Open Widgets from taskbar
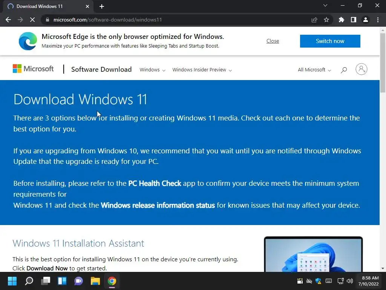The image size is (386, 290). tap(62, 281)
